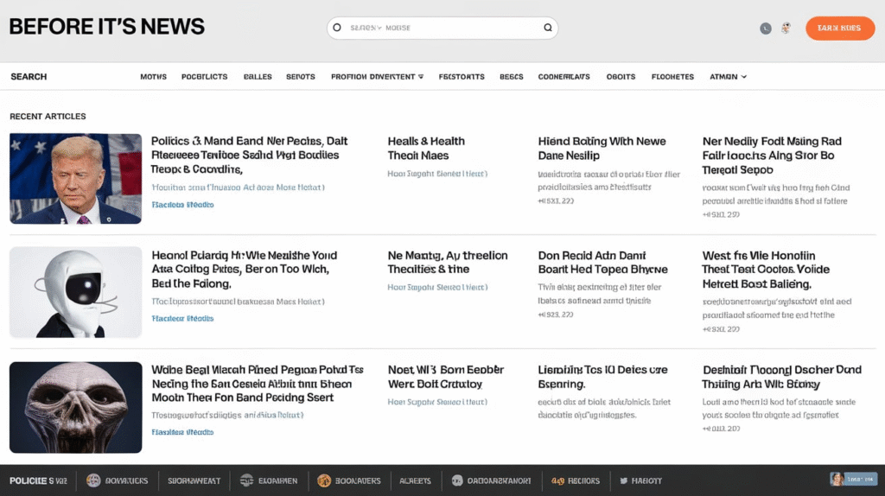Click the SEARCH label in nav bar
Screen dimensions: 885x496
coord(29,77)
